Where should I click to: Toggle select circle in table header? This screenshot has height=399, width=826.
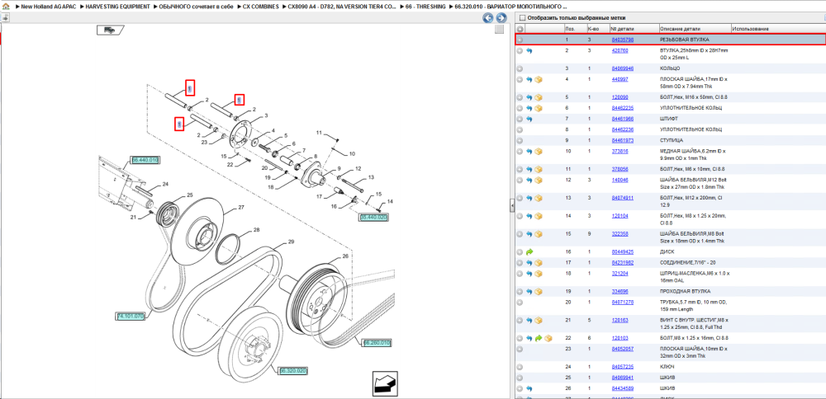point(520,29)
